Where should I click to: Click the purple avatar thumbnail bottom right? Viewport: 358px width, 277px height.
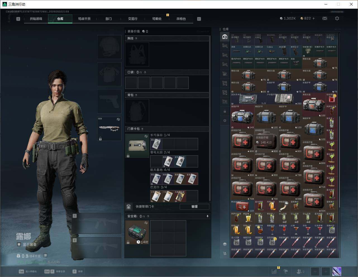point(336,271)
